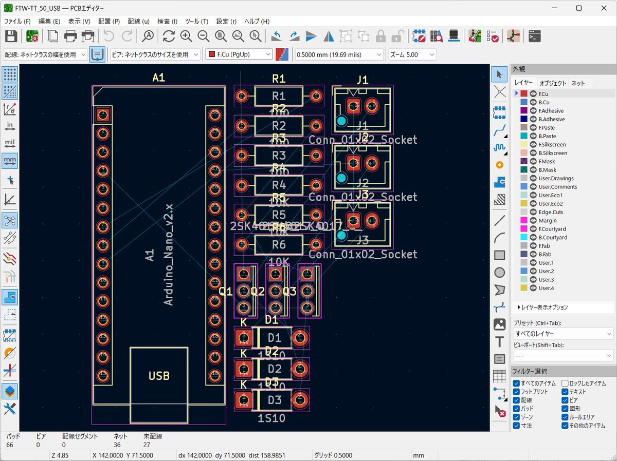Image resolution: width=617 pixels, height=461 pixels.
Task: Expand 'レイヤー表示オプション' section
Action: pyautogui.click(x=542, y=307)
